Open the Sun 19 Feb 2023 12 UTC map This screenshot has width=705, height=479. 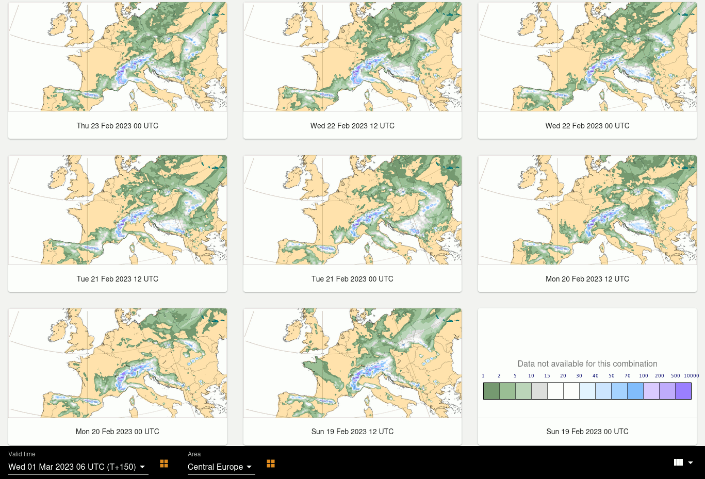click(352, 363)
